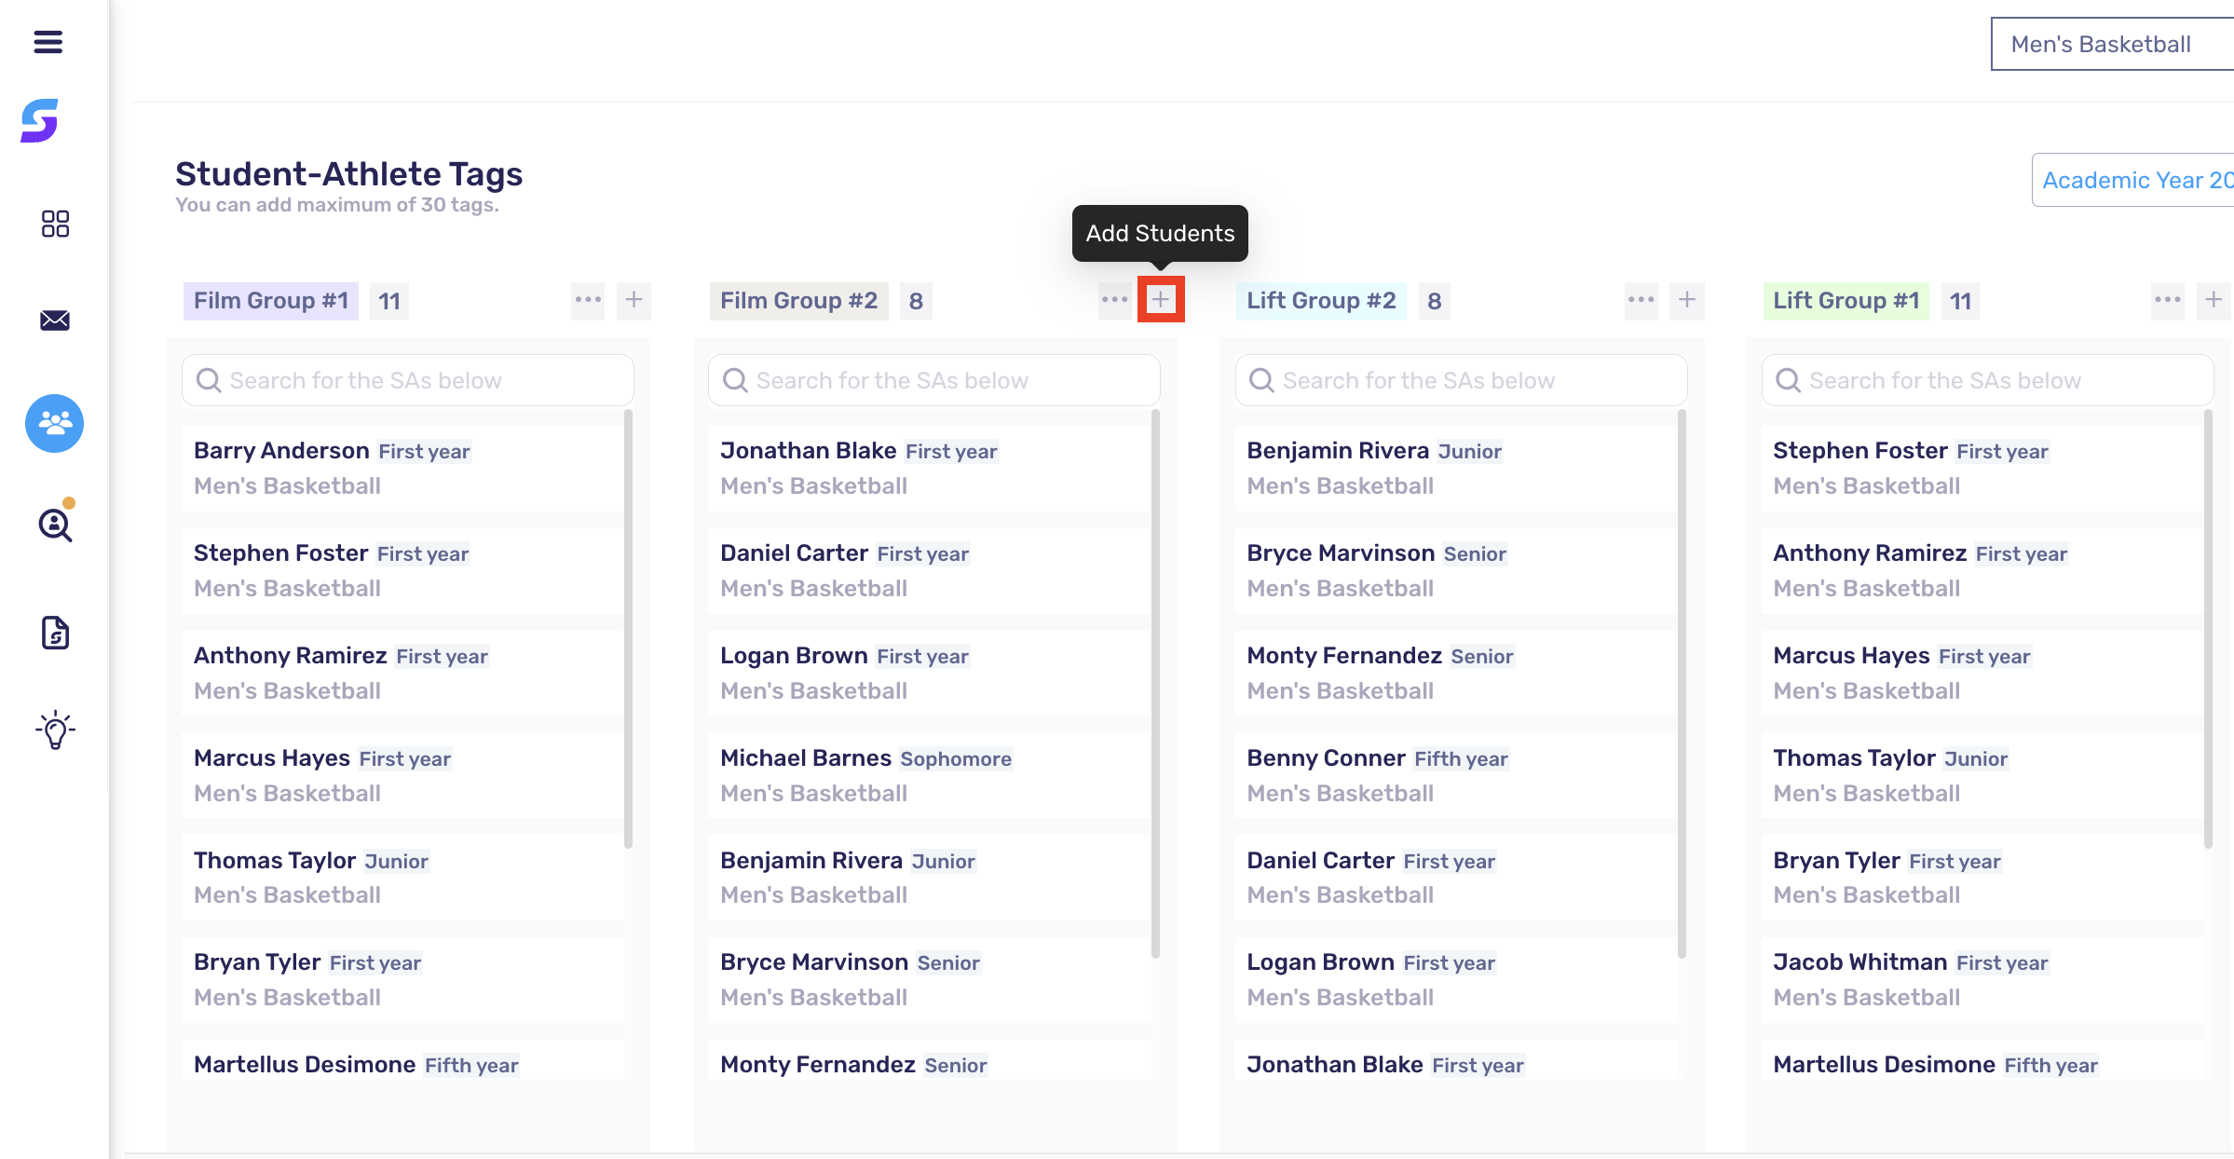Select Benjamin Rivera in Lift Group #2
Screen dimensions: 2234x1159
click(x=1456, y=468)
